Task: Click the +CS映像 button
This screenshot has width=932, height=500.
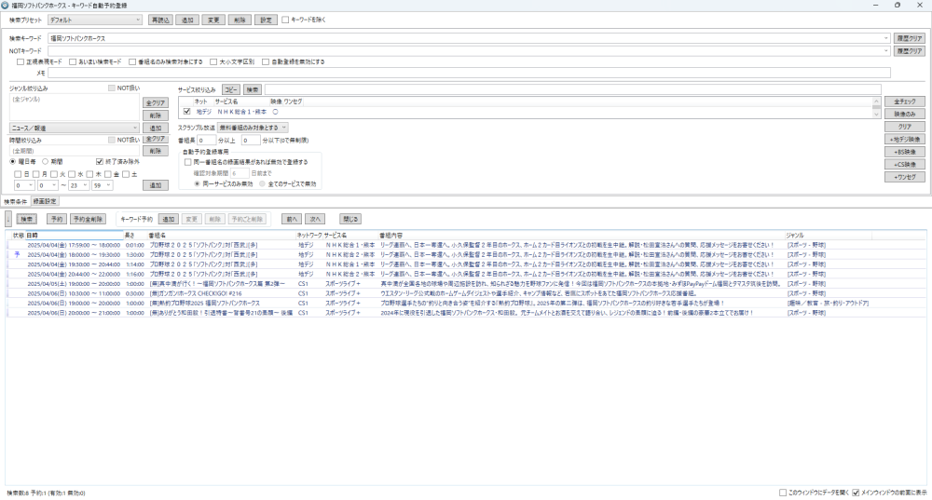Action: point(905,165)
